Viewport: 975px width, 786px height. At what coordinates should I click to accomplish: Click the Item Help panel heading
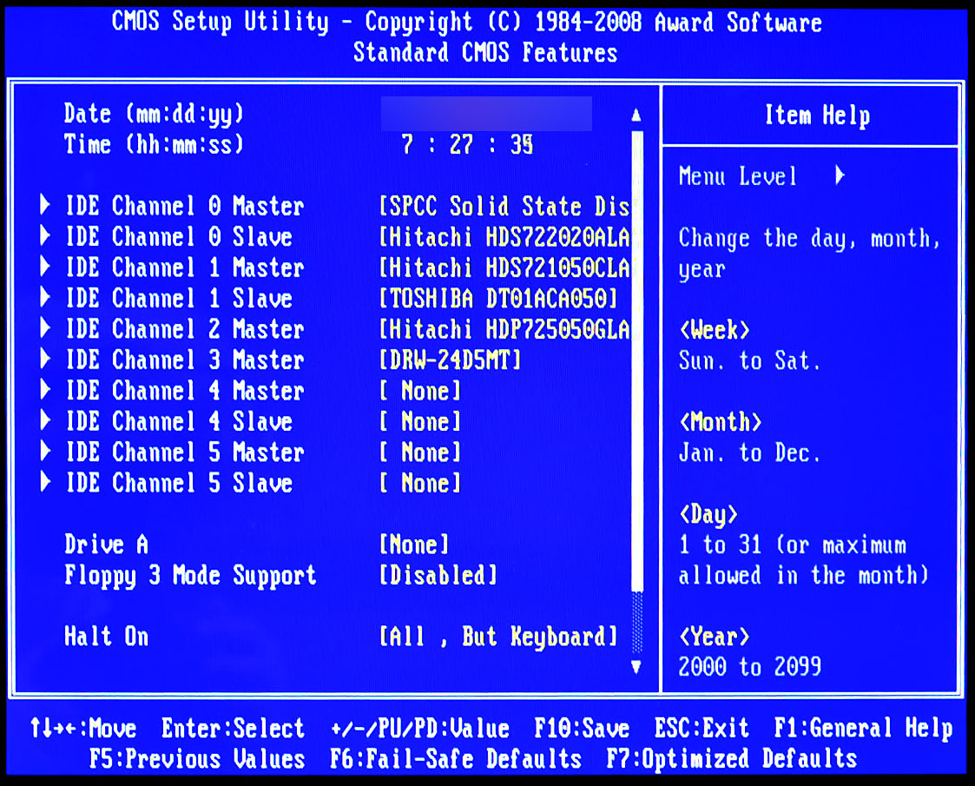[x=817, y=116]
